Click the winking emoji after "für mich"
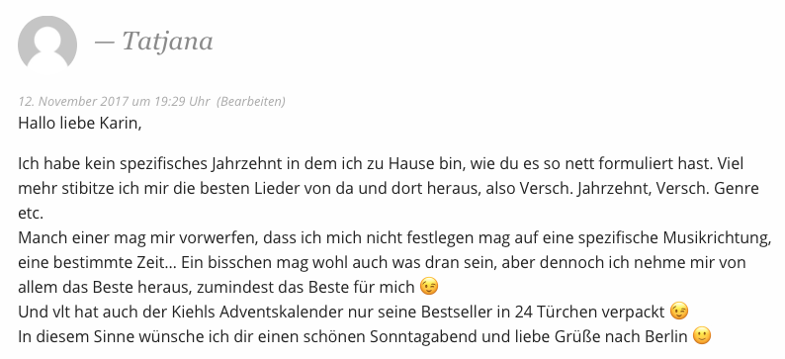 coord(429,287)
